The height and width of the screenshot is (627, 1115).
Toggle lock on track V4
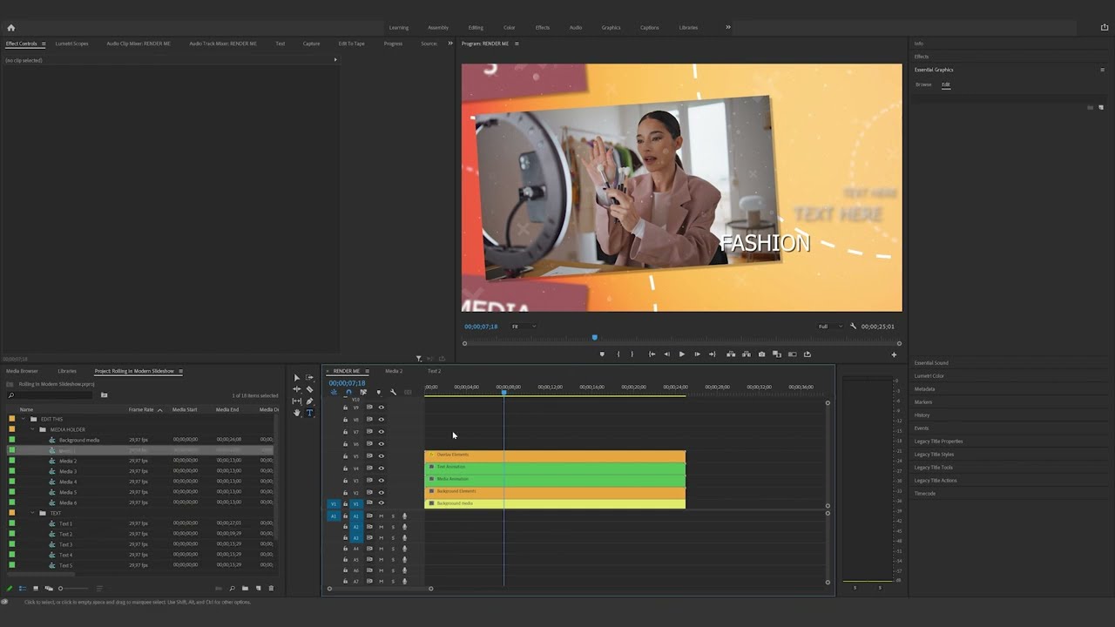345,469
